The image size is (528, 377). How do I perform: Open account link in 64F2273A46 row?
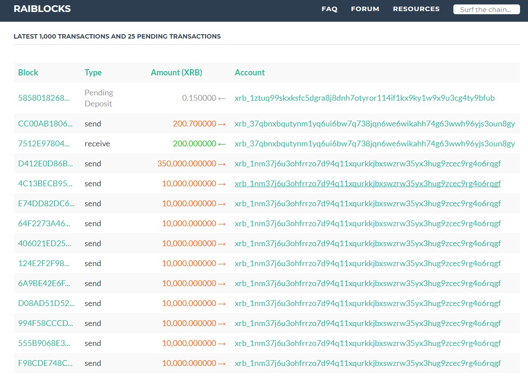click(x=368, y=223)
